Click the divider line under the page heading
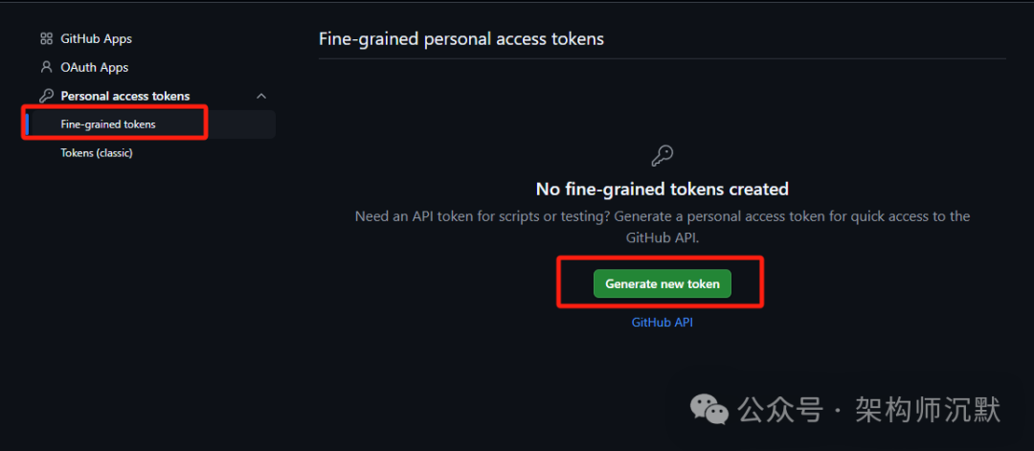This screenshot has width=1034, height=451. pyautogui.click(x=662, y=59)
